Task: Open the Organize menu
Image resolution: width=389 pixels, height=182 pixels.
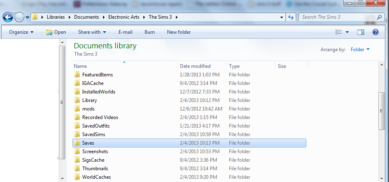Action: [x=21, y=32]
